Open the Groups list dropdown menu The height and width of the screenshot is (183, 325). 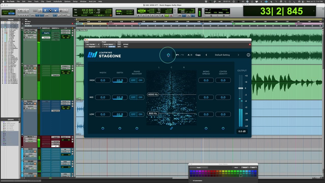(19, 119)
